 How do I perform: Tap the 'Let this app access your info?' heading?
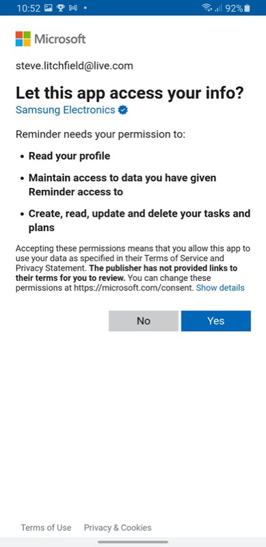click(129, 93)
